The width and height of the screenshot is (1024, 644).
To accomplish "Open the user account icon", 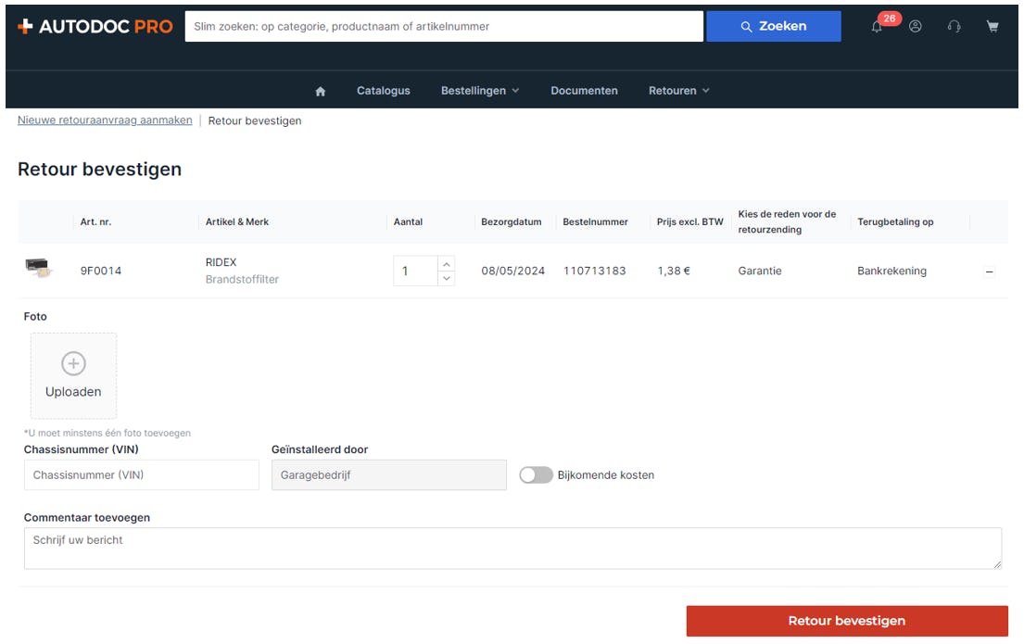I will click(x=916, y=27).
